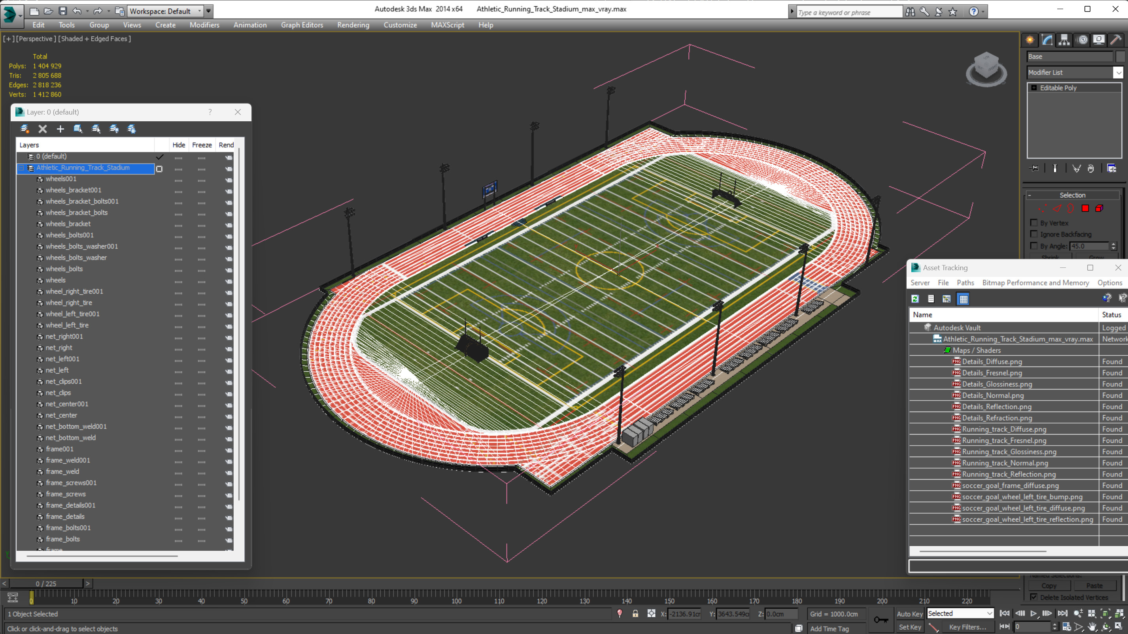
Task: Open the Motion command panel tab
Action: [x=1082, y=40]
